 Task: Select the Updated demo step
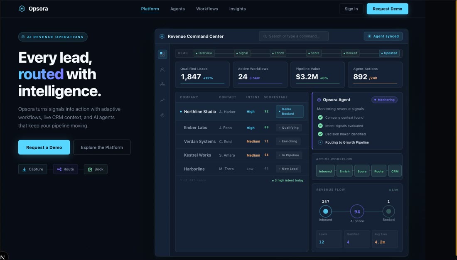389,53
